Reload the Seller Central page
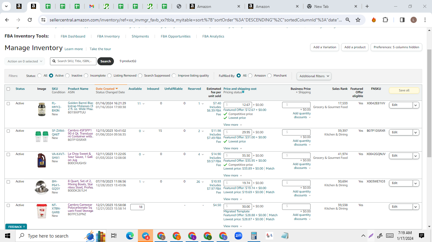Screen dimensions: 432x242 [x=30, y=20]
